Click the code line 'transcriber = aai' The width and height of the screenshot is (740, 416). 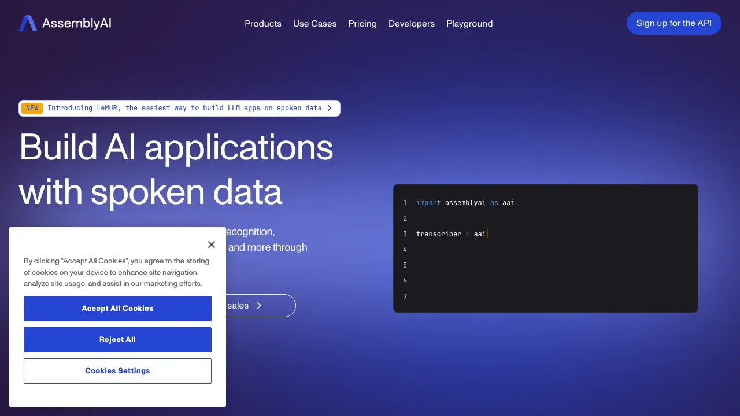[452, 234]
